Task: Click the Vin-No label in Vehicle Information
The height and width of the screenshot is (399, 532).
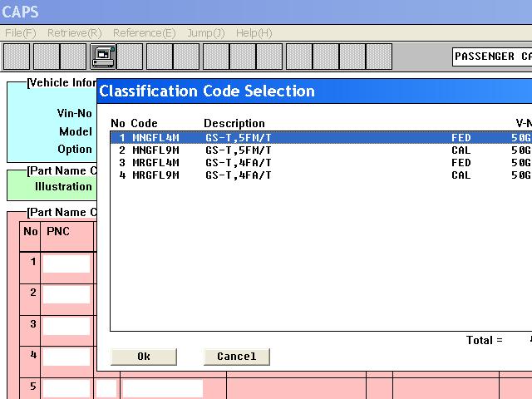Action: pos(75,113)
